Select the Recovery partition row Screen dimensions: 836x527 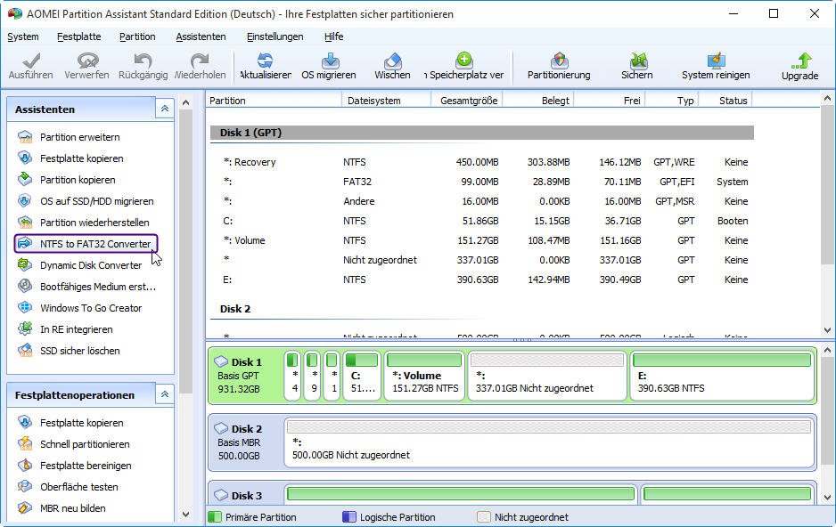pos(482,162)
